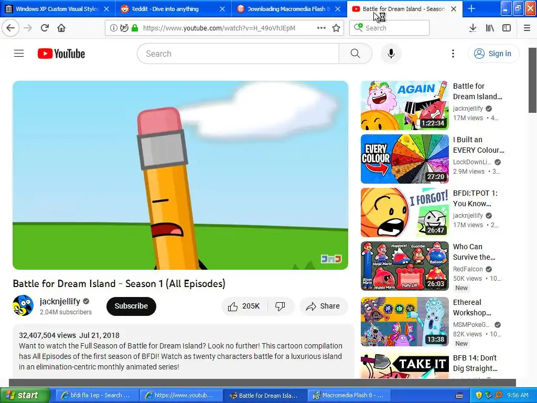
Task: Show site information icon in address bar
Action: click(113, 28)
